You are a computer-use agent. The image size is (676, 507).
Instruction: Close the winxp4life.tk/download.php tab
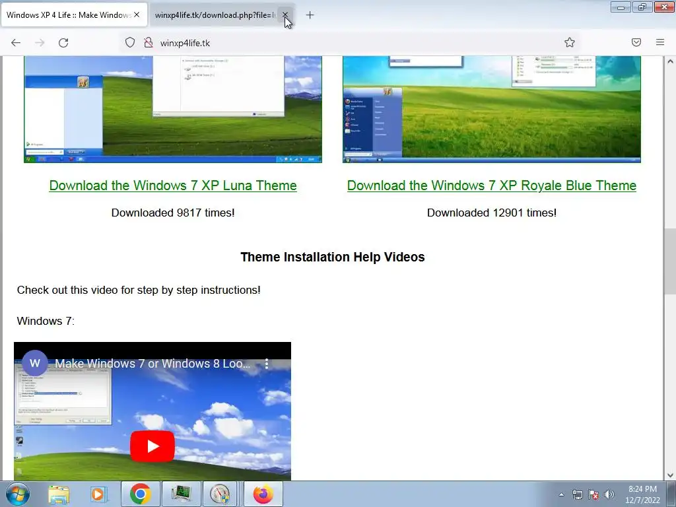[x=285, y=15]
